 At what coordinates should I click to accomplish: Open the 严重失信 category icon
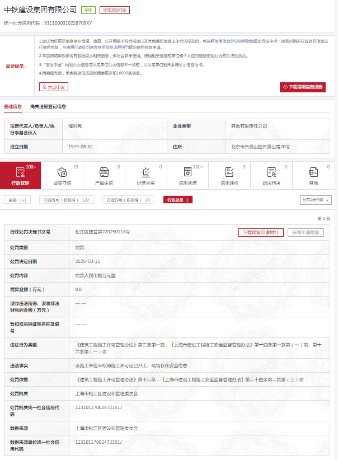pyautogui.click(x=104, y=172)
